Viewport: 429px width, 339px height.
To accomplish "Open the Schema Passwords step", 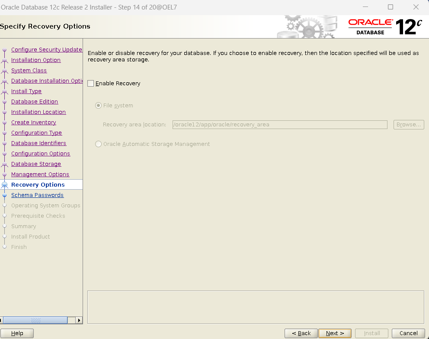I will click(x=37, y=195).
